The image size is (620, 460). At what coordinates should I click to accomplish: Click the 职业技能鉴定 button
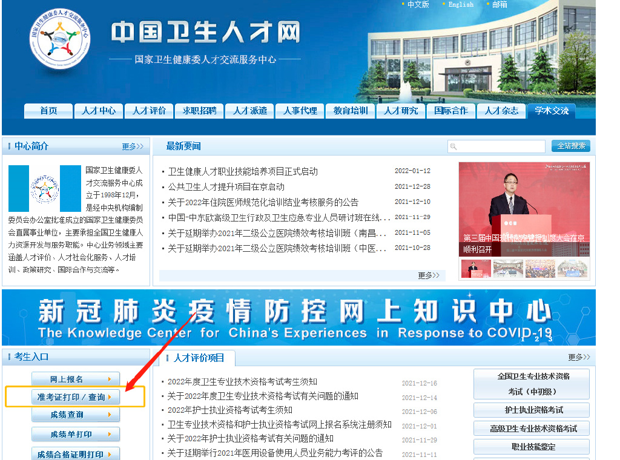point(532,447)
